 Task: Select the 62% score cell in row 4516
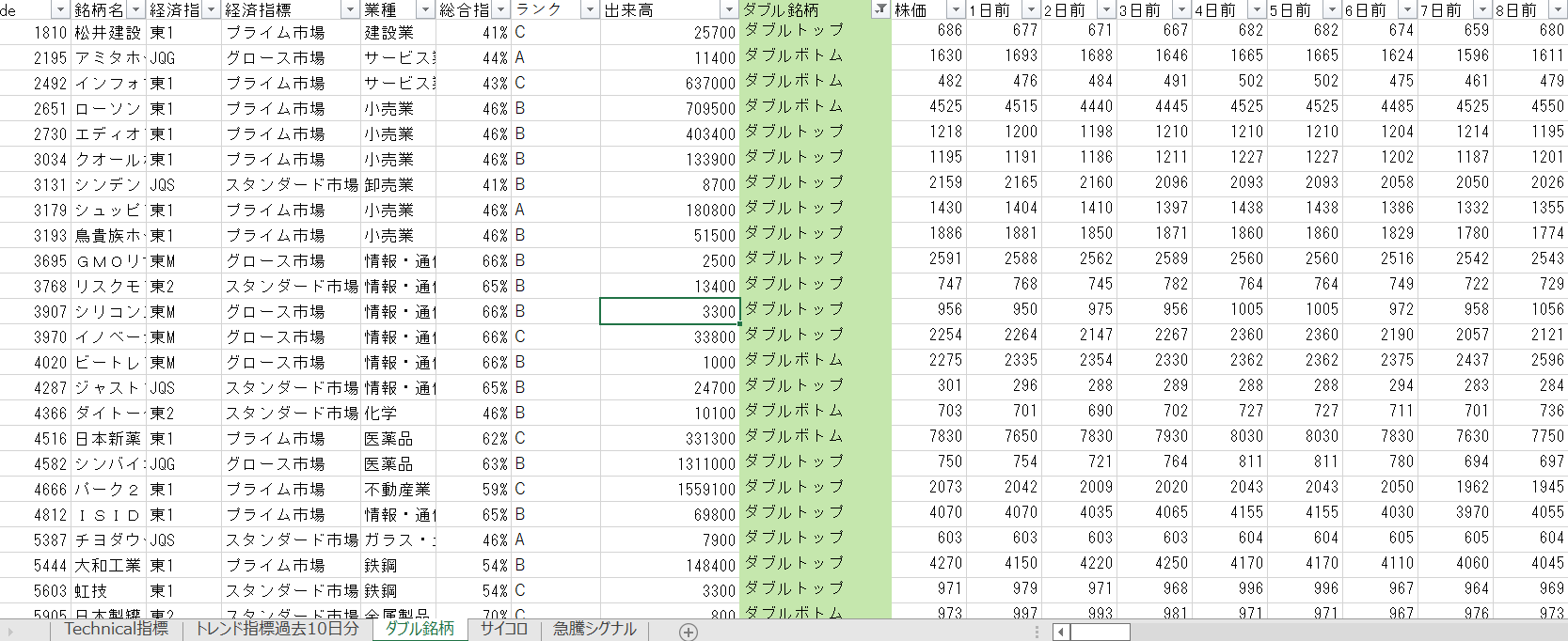pyautogui.click(x=473, y=438)
